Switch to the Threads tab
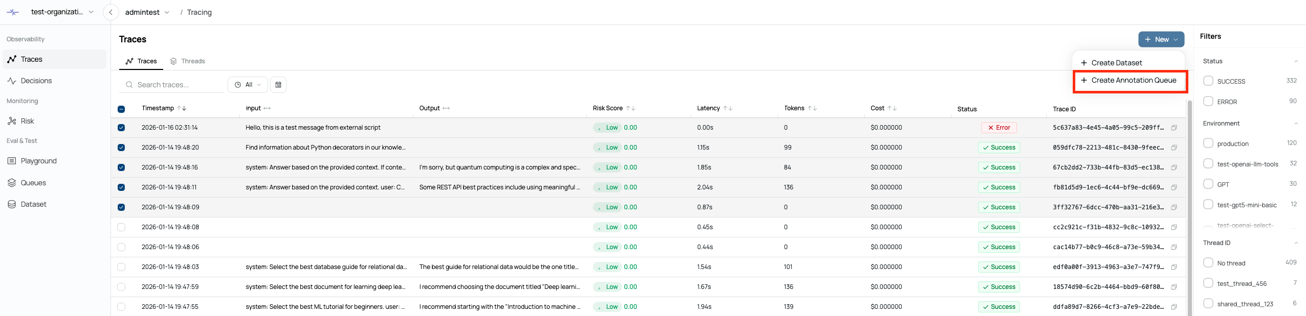 coord(188,61)
